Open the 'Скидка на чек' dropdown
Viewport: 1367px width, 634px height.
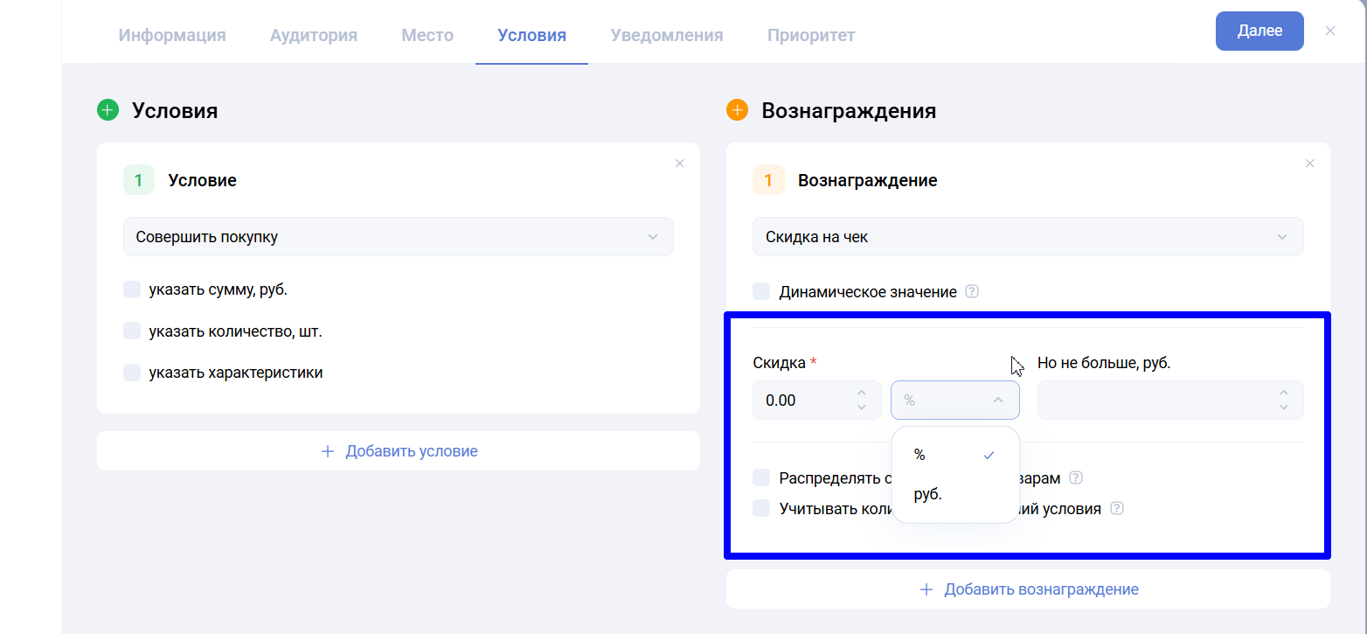pyautogui.click(x=1027, y=237)
